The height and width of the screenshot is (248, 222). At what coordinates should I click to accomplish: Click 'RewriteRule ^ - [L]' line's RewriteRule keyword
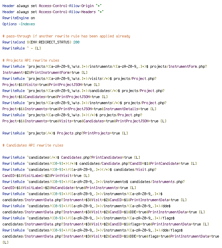tap(13, 48)
